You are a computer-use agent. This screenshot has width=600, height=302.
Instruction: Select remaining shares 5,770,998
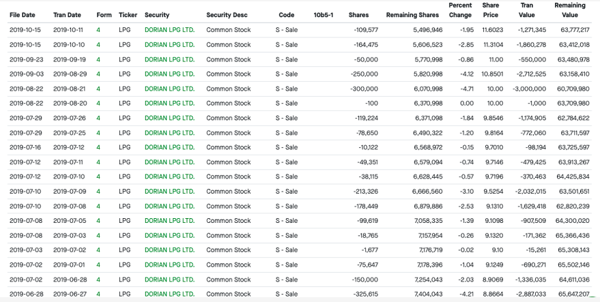[429, 59]
